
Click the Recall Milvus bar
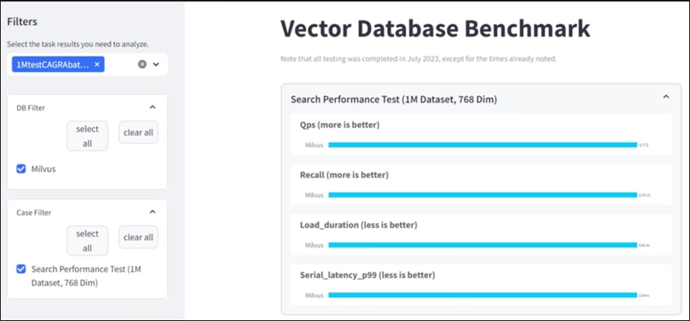point(482,195)
